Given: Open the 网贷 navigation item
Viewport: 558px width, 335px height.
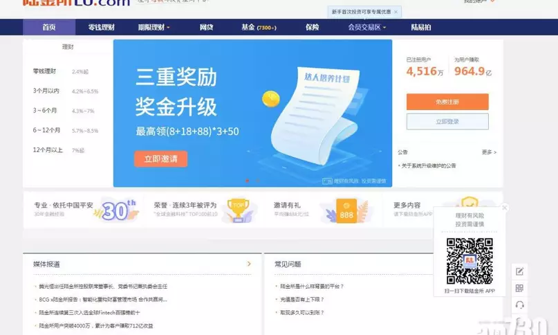Looking at the screenshot, I should (206, 27).
